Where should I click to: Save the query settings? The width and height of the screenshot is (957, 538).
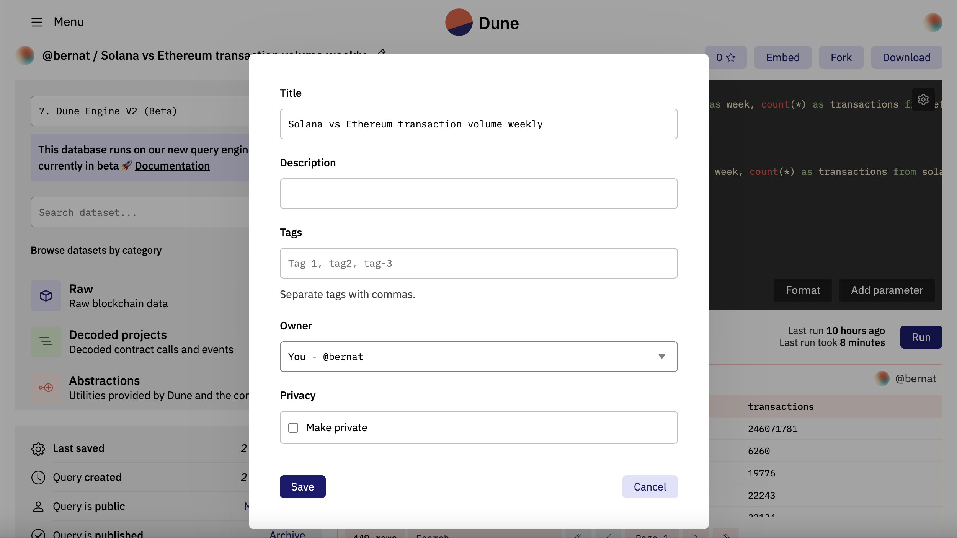pyautogui.click(x=302, y=487)
